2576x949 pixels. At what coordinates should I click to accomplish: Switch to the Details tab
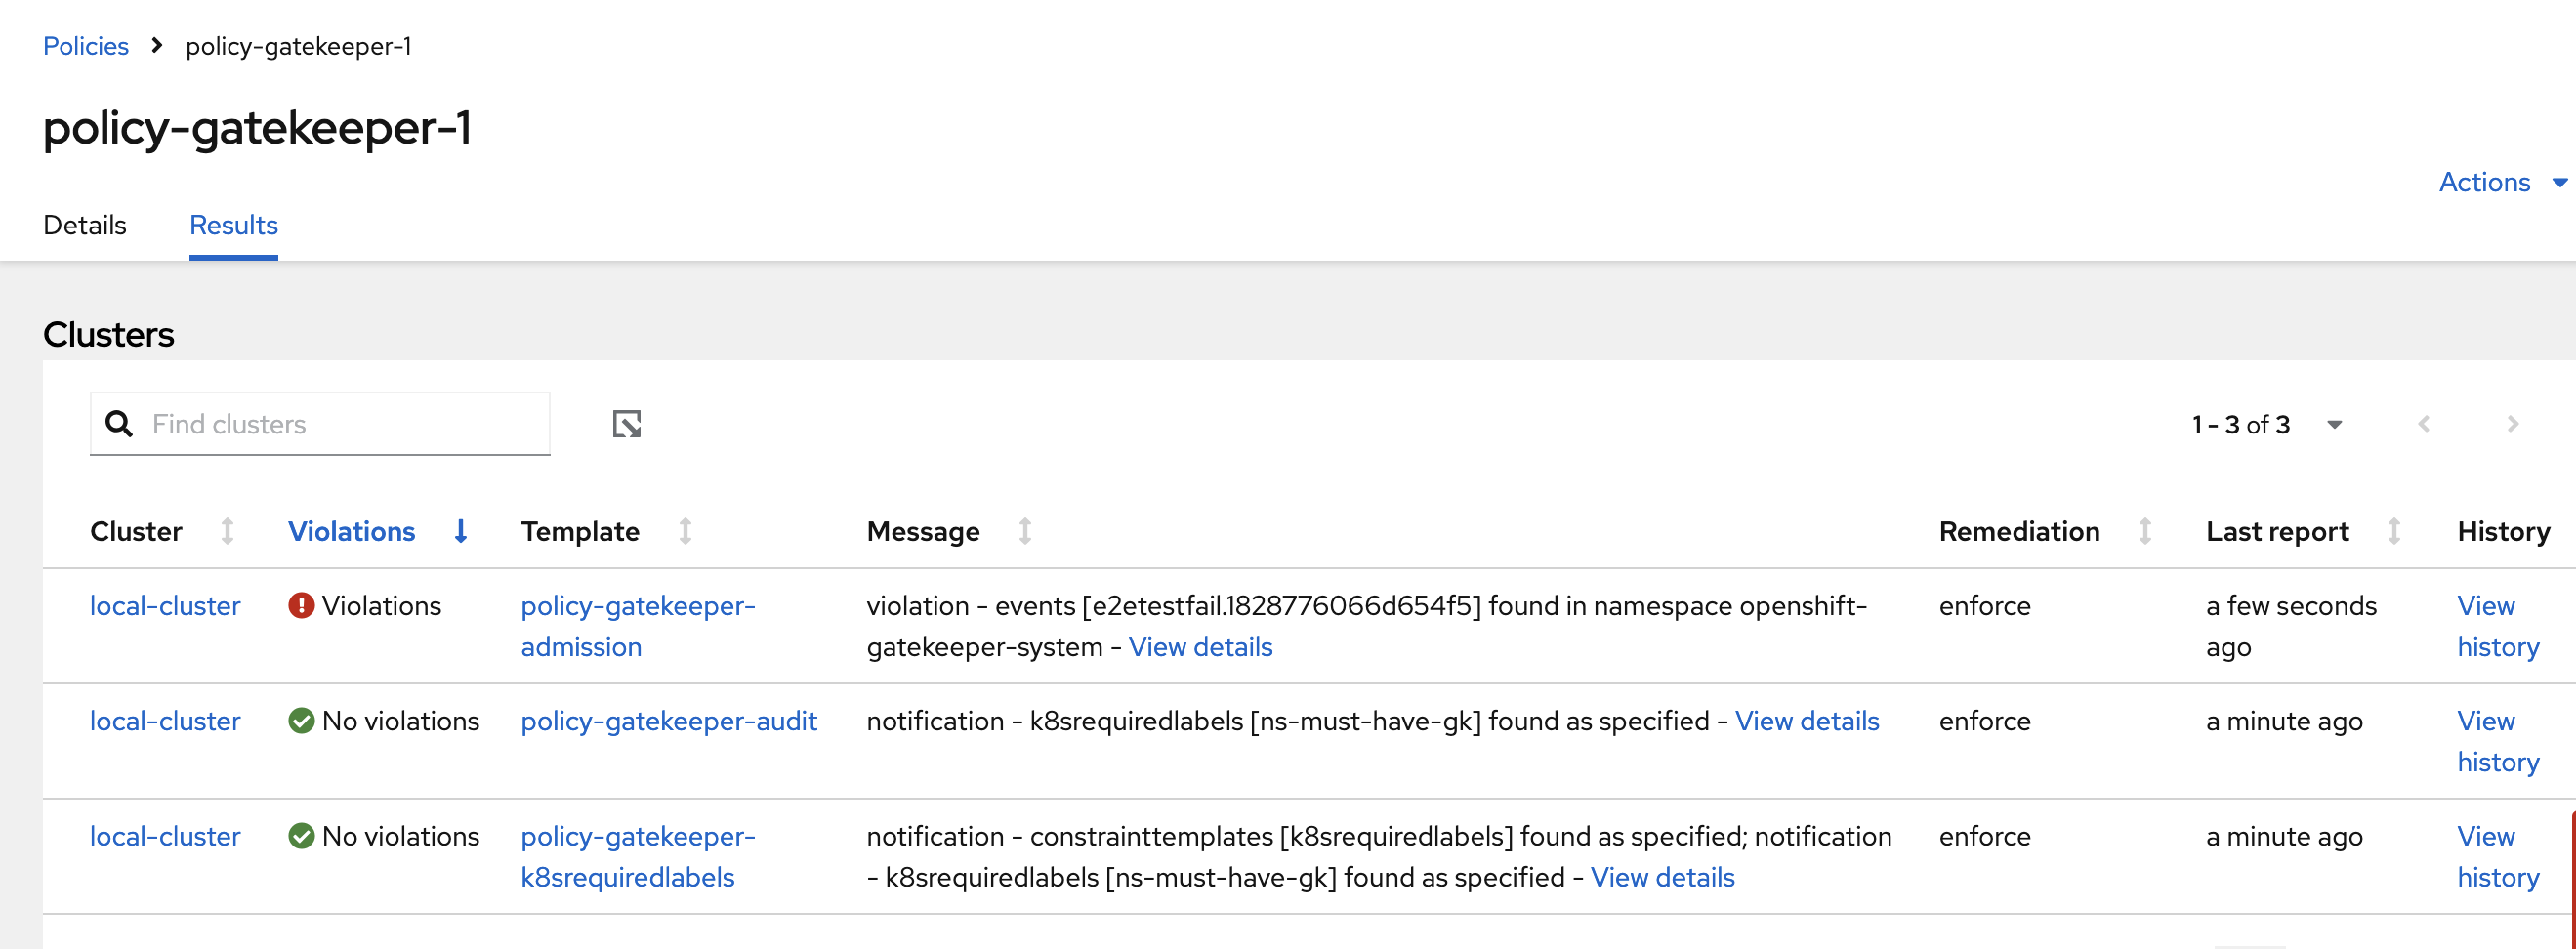85,225
